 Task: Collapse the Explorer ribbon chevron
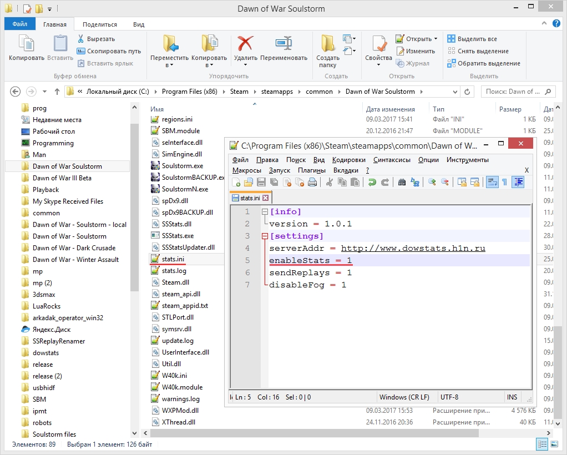click(x=544, y=23)
